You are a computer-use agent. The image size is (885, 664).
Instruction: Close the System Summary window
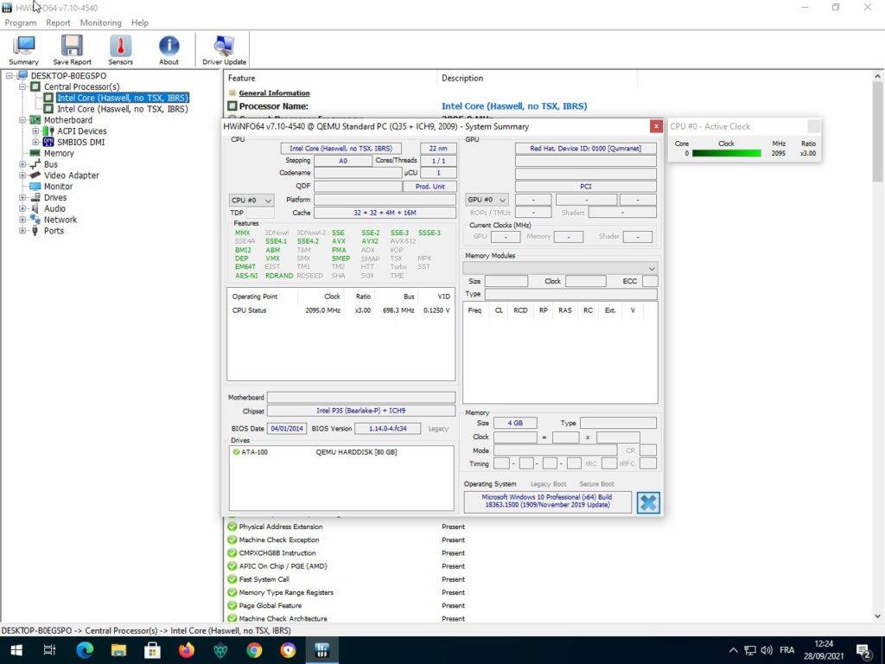(x=656, y=126)
